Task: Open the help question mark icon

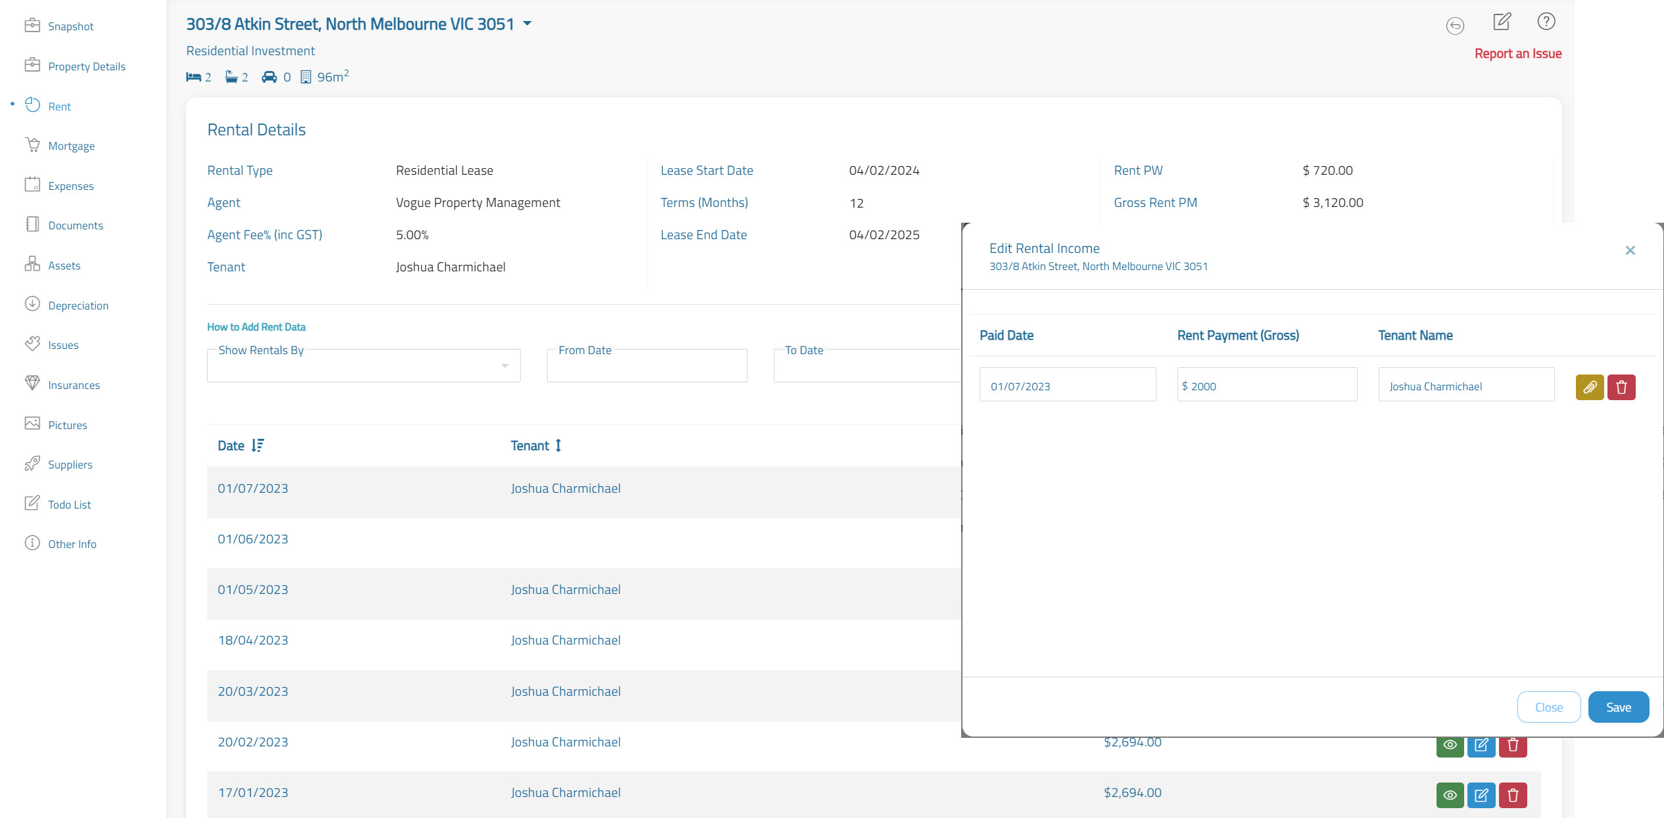Action: coord(1546,22)
